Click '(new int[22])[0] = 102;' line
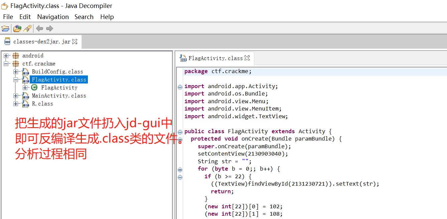The width and height of the screenshot is (447, 219). pyautogui.click(x=244, y=206)
